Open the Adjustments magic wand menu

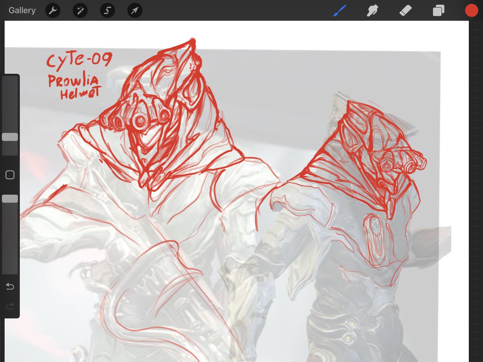coord(80,10)
